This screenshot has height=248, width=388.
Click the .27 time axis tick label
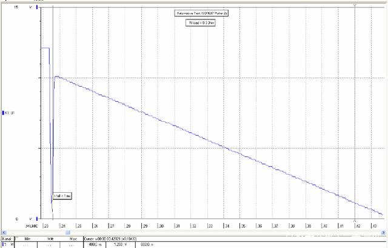tap(112, 226)
